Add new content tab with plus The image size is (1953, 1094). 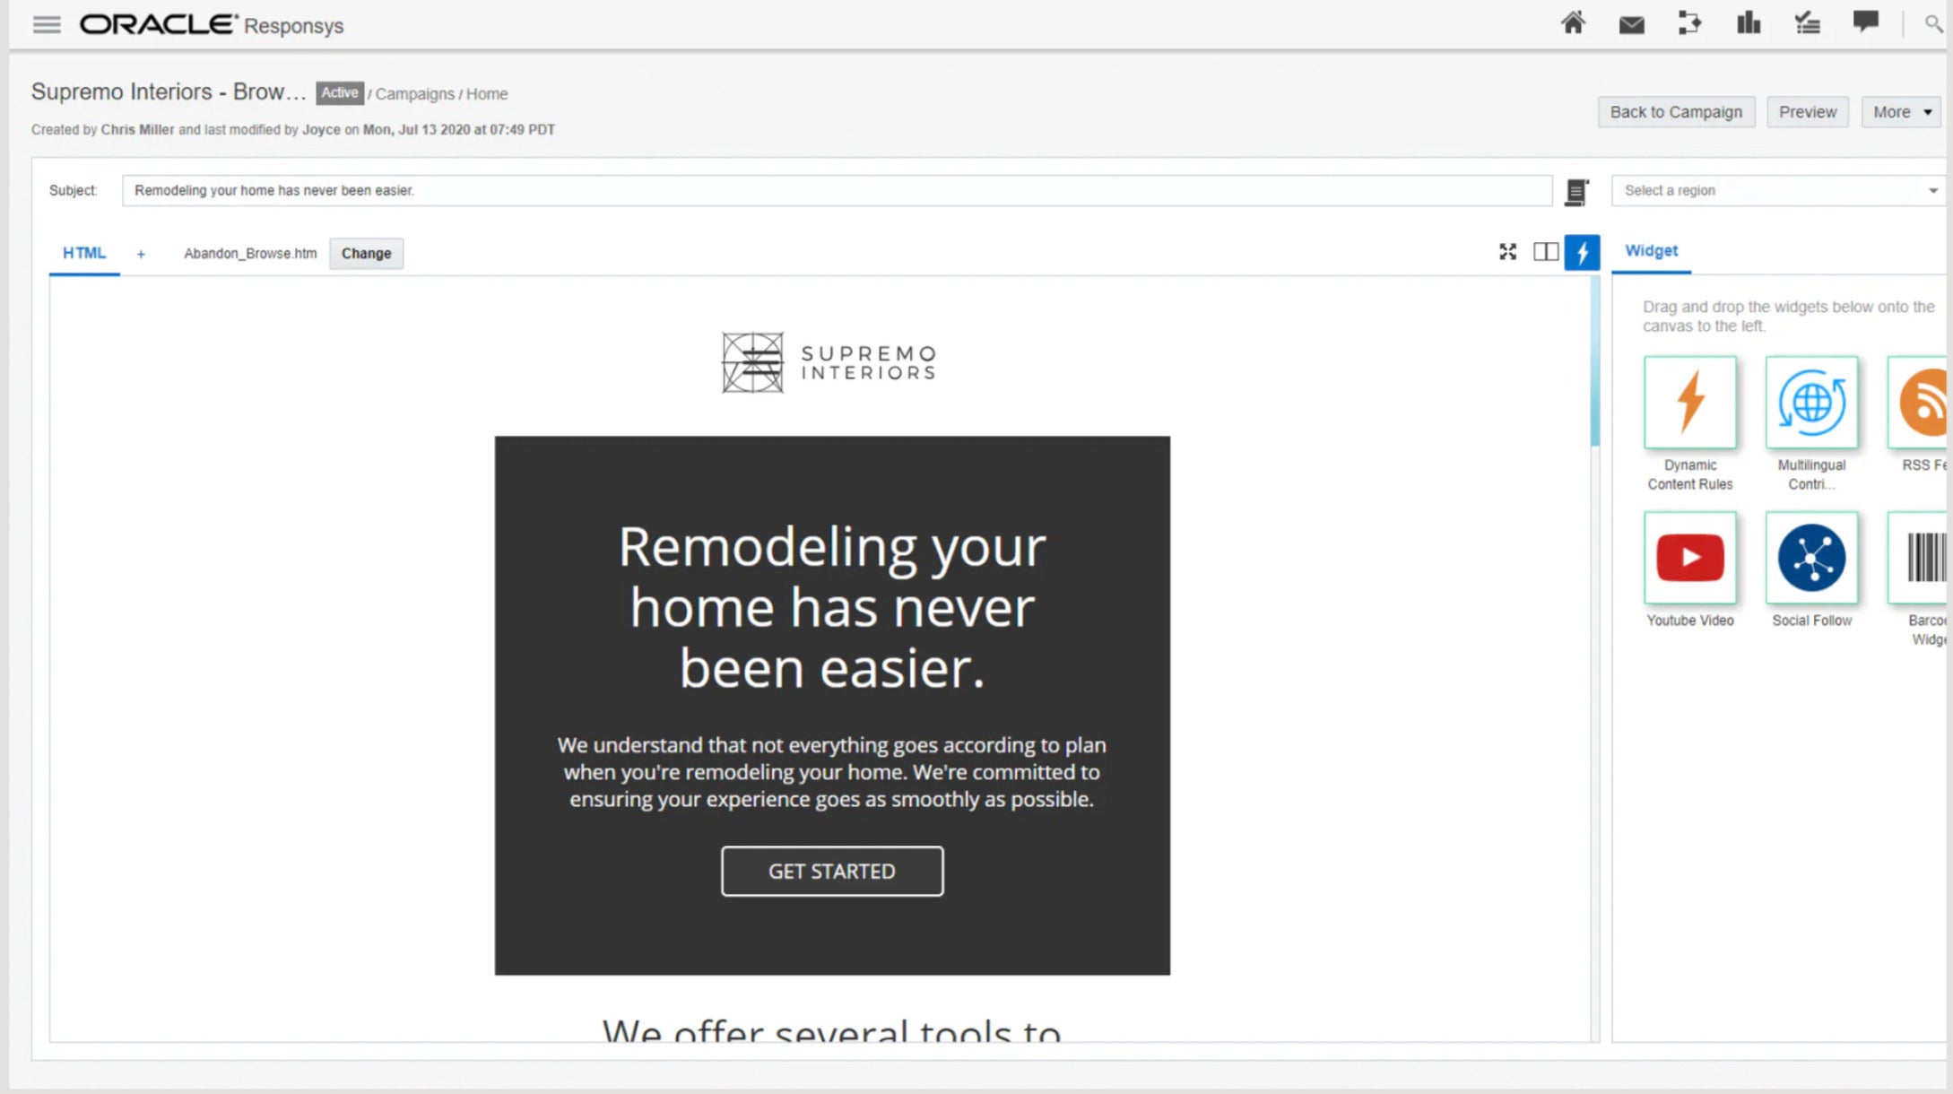[141, 254]
